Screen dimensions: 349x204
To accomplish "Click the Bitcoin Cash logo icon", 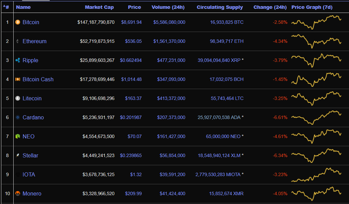I will pyautogui.click(x=18, y=79).
